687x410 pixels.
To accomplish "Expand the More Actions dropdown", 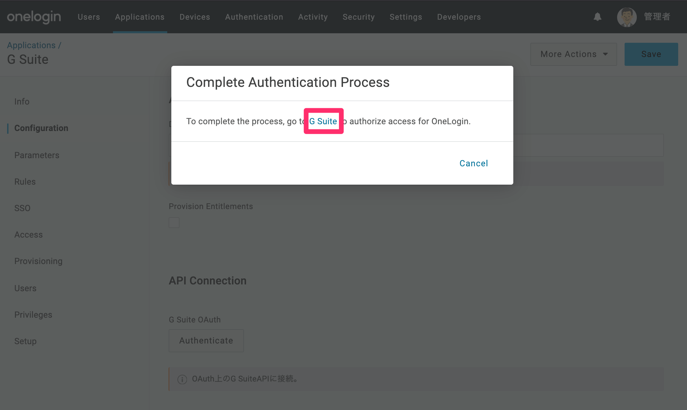I will [574, 54].
